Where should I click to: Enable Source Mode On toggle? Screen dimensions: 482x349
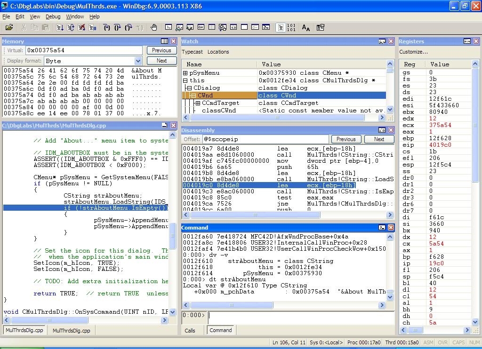[x=281, y=28]
